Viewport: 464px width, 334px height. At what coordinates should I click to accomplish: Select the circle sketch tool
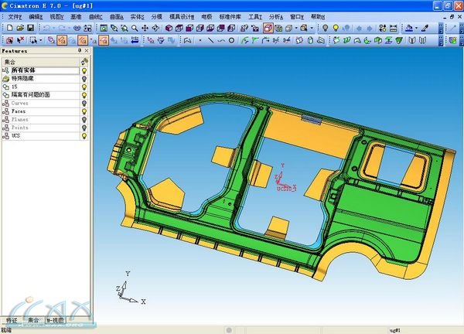pyautogui.click(x=232, y=40)
